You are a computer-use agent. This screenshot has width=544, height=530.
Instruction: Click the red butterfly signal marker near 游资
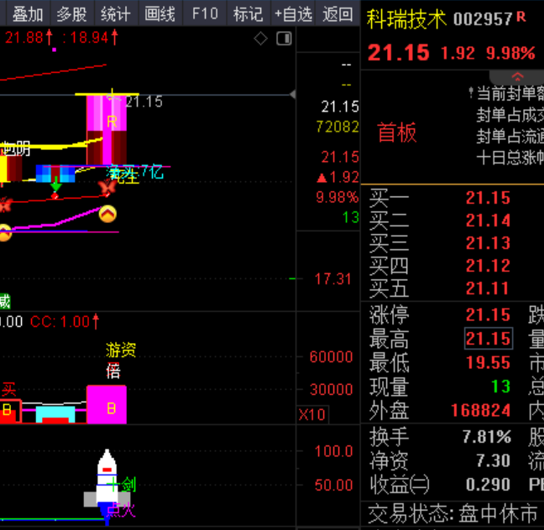(x=107, y=187)
